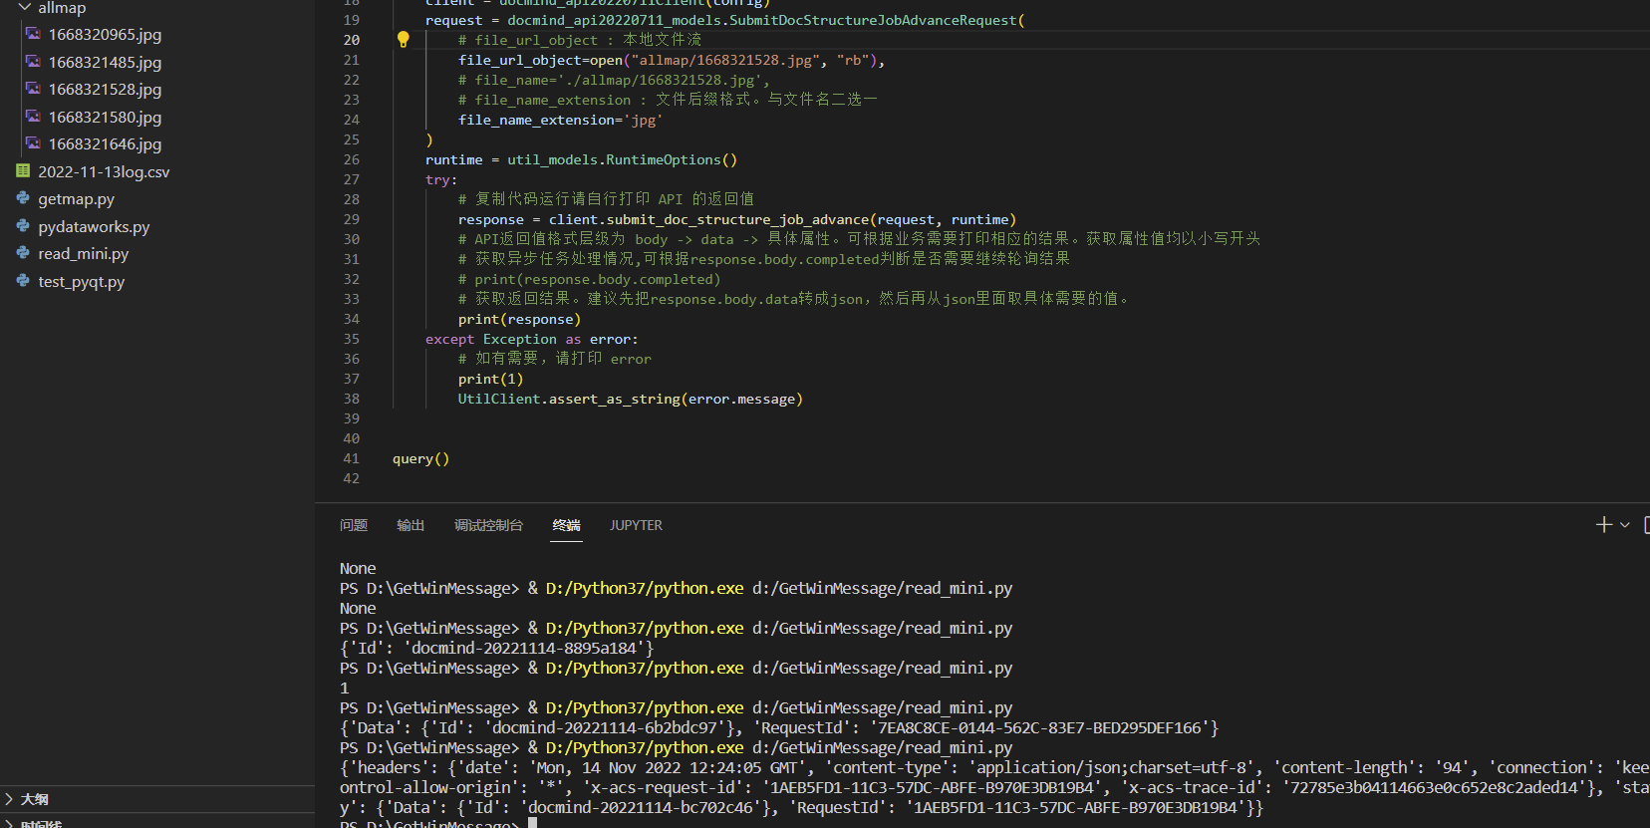Viewport: 1650px width, 828px height.
Task: Click the image icon beside 1668321646.jpg
Action: (33, 143)
